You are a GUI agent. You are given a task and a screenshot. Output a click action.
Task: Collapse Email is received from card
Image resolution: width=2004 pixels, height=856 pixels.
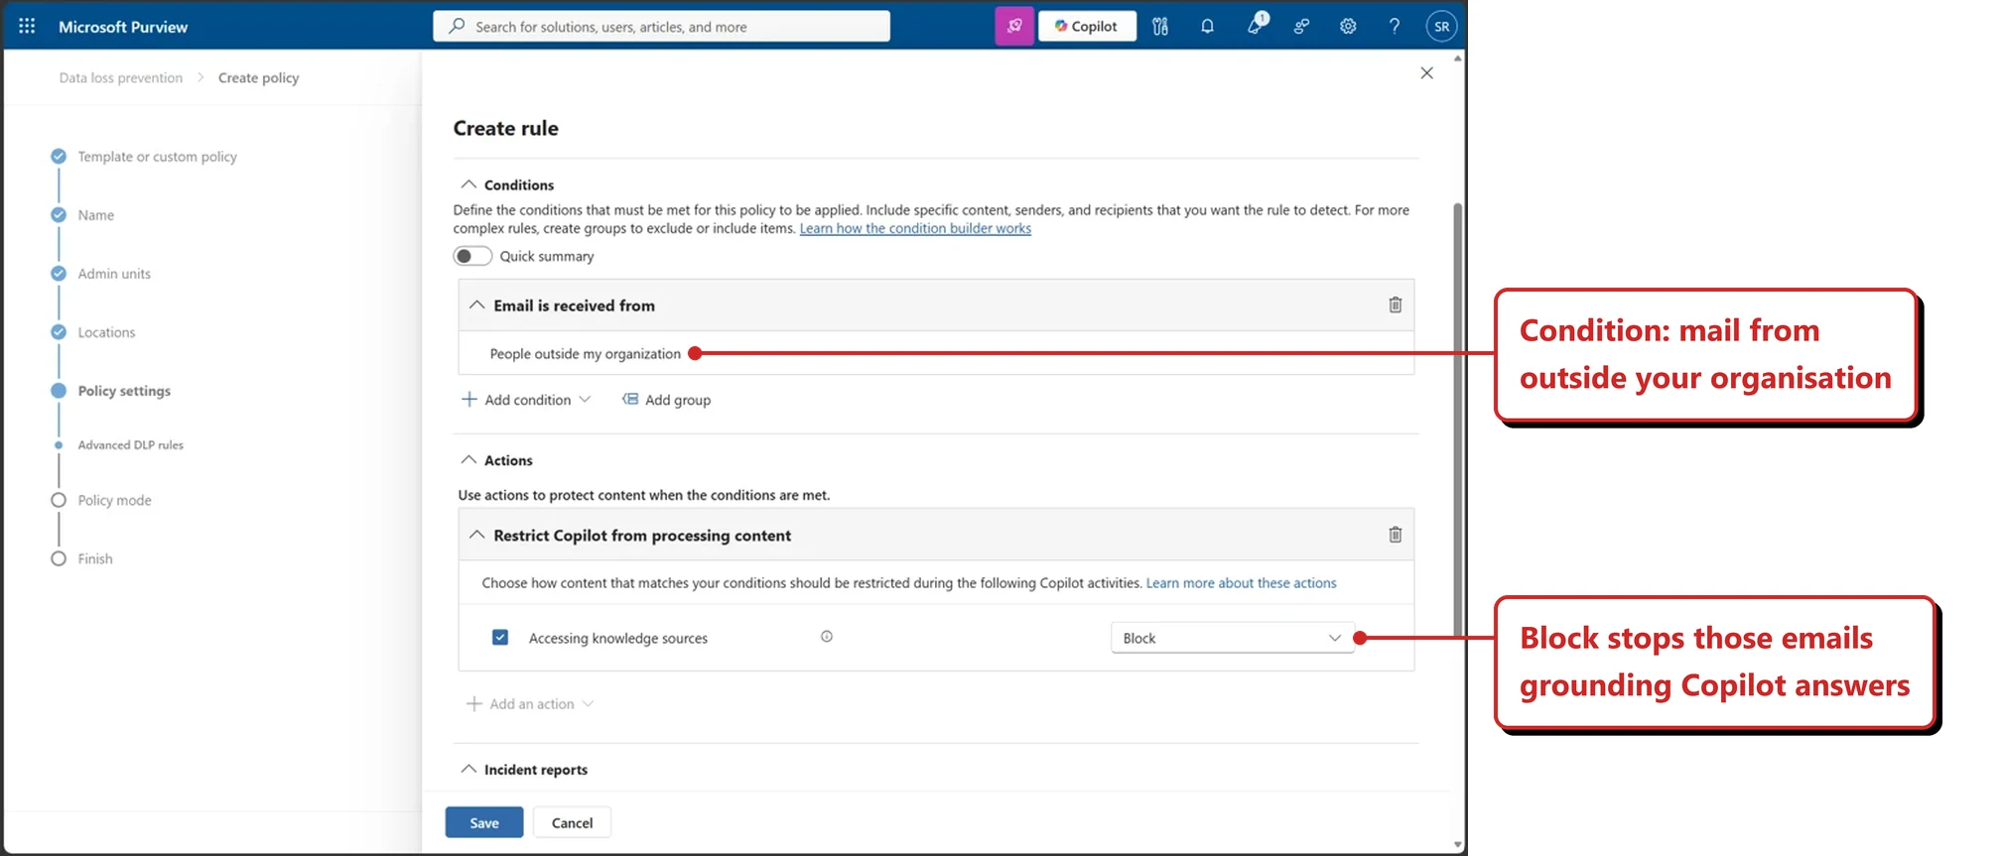[477, 306]
